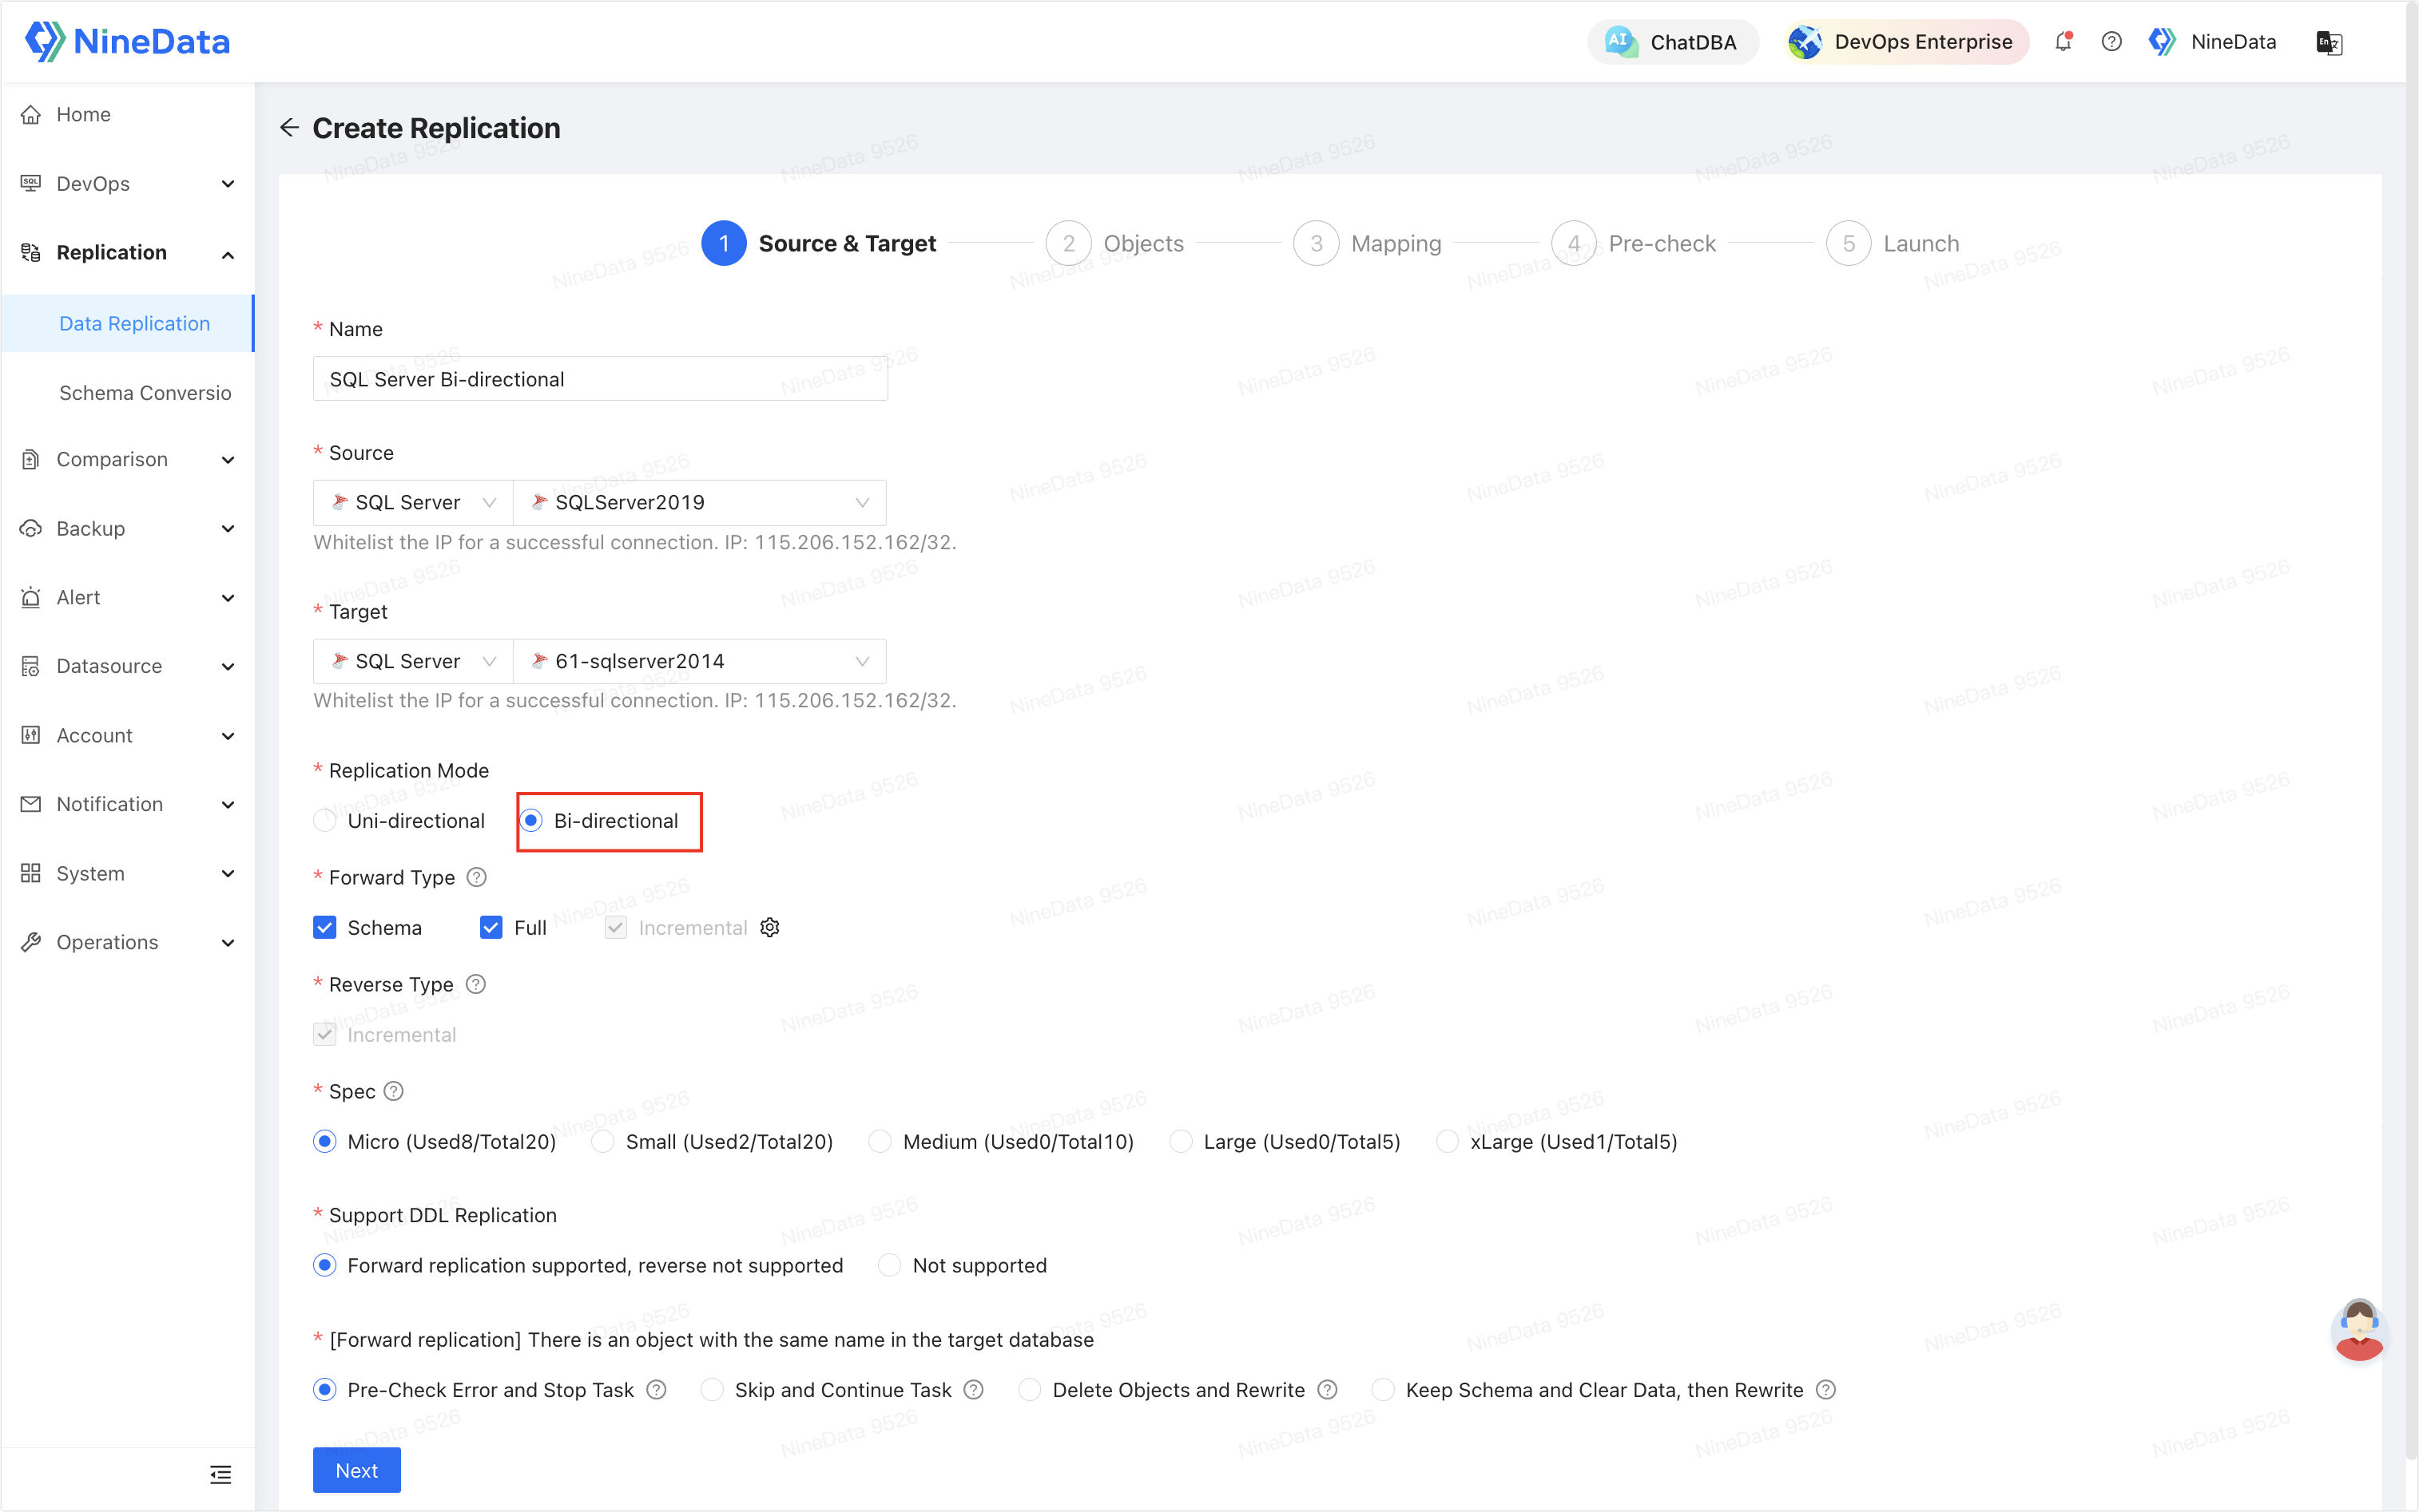Collapse the sidebar with the fold icon
2419x1512 pixels.
(220, 1474)
